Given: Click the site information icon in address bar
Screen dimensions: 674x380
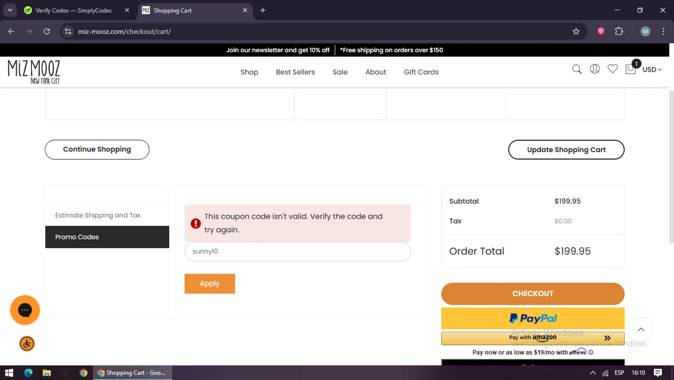Looking at the screenshot, I should [x=68, y=31].
